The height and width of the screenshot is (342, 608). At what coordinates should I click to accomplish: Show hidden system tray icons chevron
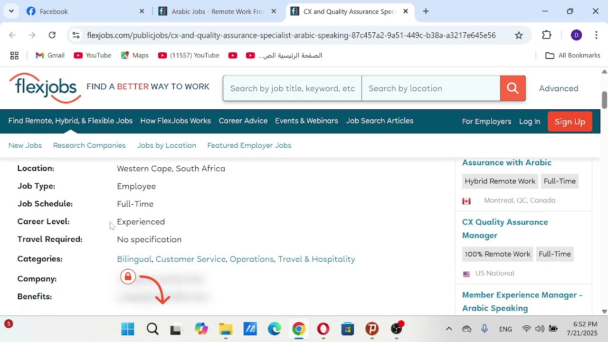tap(449, 329)
